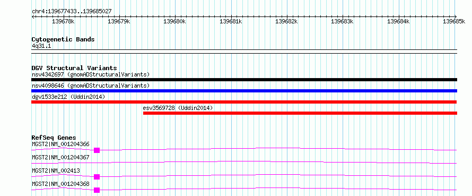This screenshot has width=472, height=196.
Task: Click the esv3569728 (Uddin2014) label
Action: pos(178,108)
